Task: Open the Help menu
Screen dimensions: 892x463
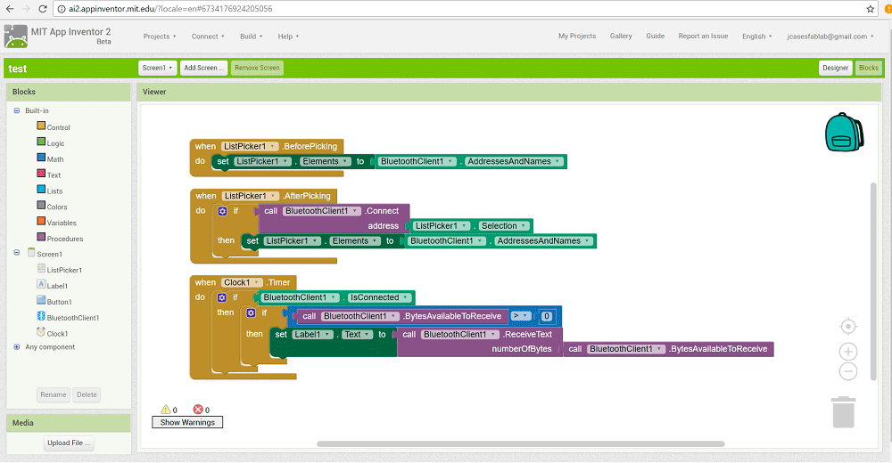Action: (288, 37)
